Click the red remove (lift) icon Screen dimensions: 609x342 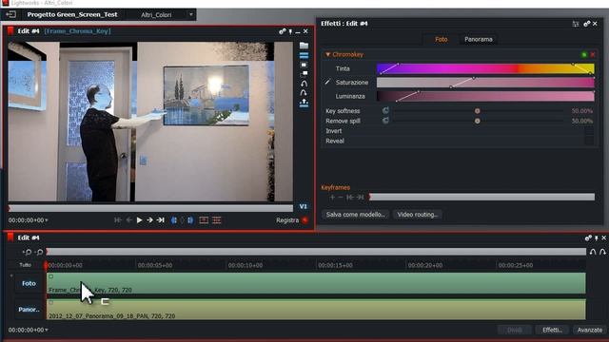pyautogui.click(x=204, y=220)
